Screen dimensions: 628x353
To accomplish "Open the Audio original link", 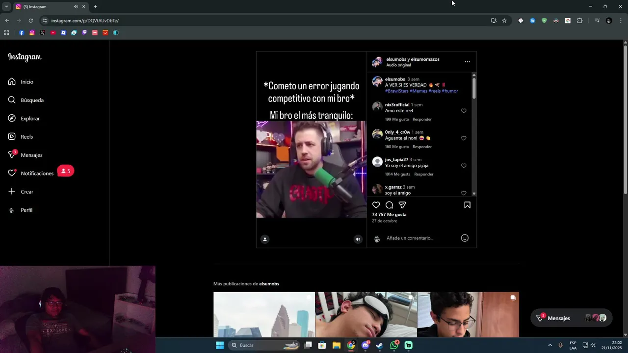I will [398, 65].
